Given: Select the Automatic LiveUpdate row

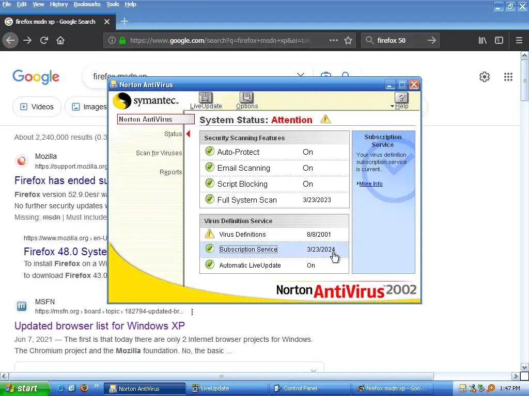Looking at the screenshot, I should coord(274,265).
